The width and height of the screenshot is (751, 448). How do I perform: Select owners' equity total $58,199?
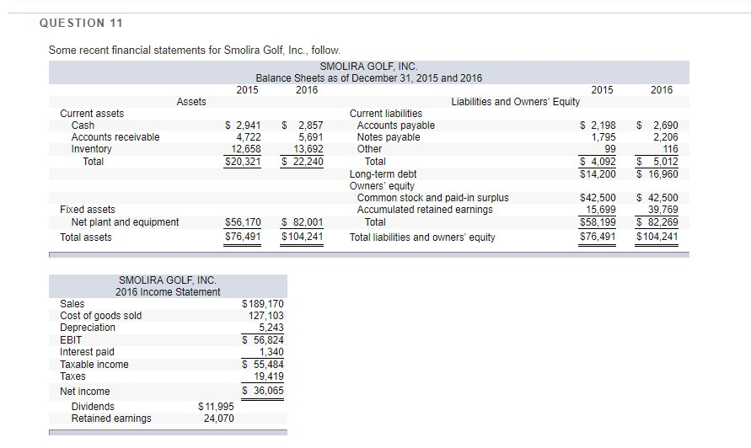click(x=598, y=222)
